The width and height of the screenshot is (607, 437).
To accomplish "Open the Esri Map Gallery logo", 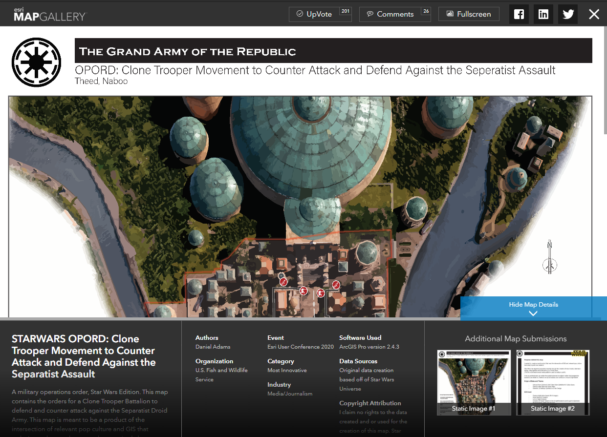I will click(x=49, y=14).
